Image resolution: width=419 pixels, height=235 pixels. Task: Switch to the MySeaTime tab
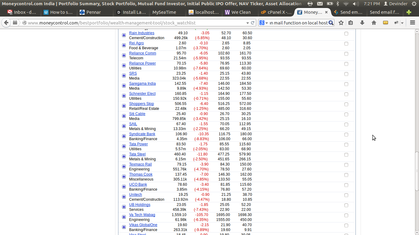(167, 12)
